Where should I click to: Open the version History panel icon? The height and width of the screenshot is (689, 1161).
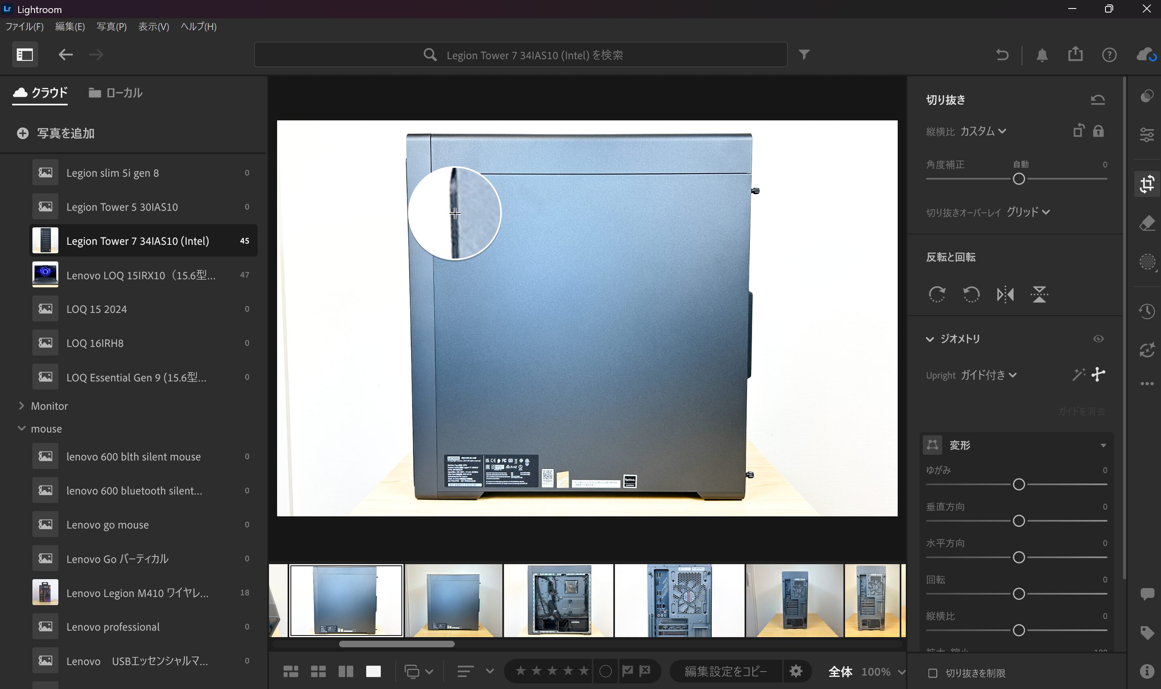pos(1148,312)
